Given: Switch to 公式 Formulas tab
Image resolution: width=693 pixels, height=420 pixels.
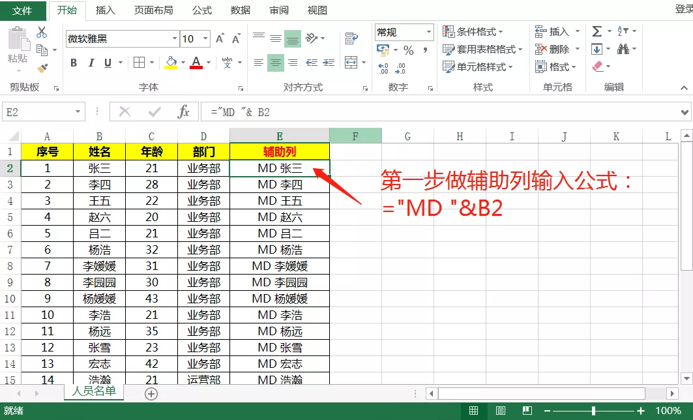Looking at the screenshot, I should click(x=202, y=10).
